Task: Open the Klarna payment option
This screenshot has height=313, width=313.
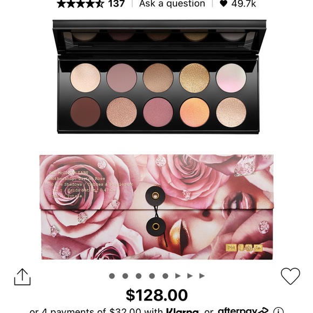Action: click(182, 311)
